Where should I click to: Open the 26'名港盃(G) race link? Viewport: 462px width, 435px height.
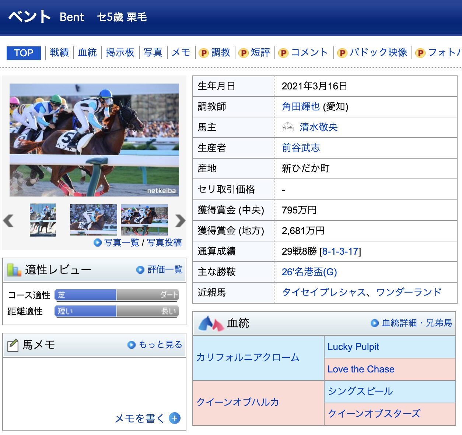309,272
